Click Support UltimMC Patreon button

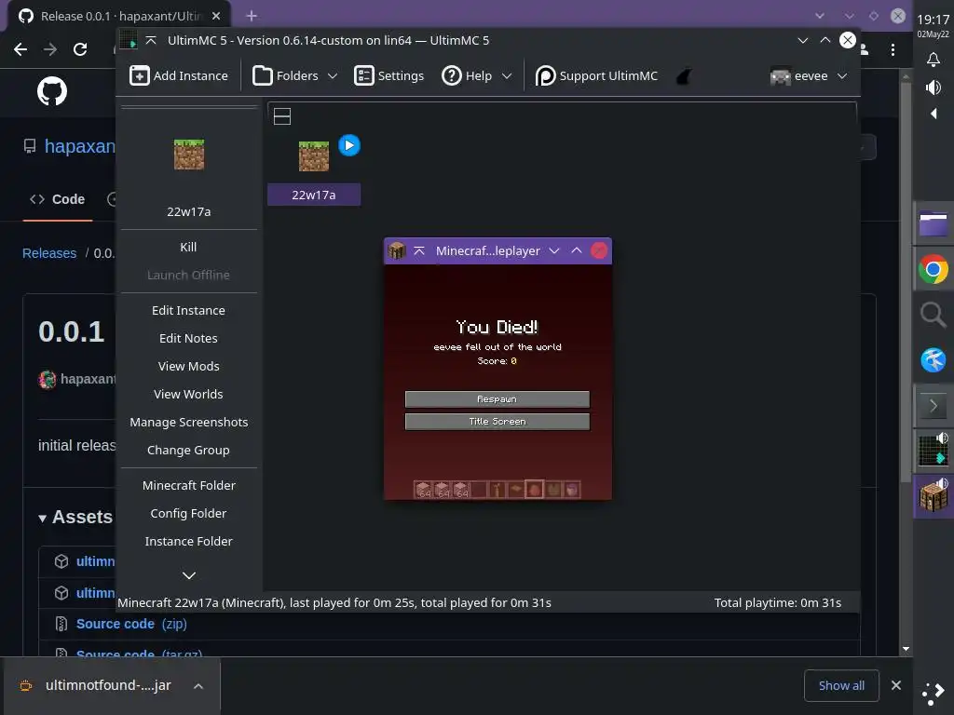click(597, 76)
